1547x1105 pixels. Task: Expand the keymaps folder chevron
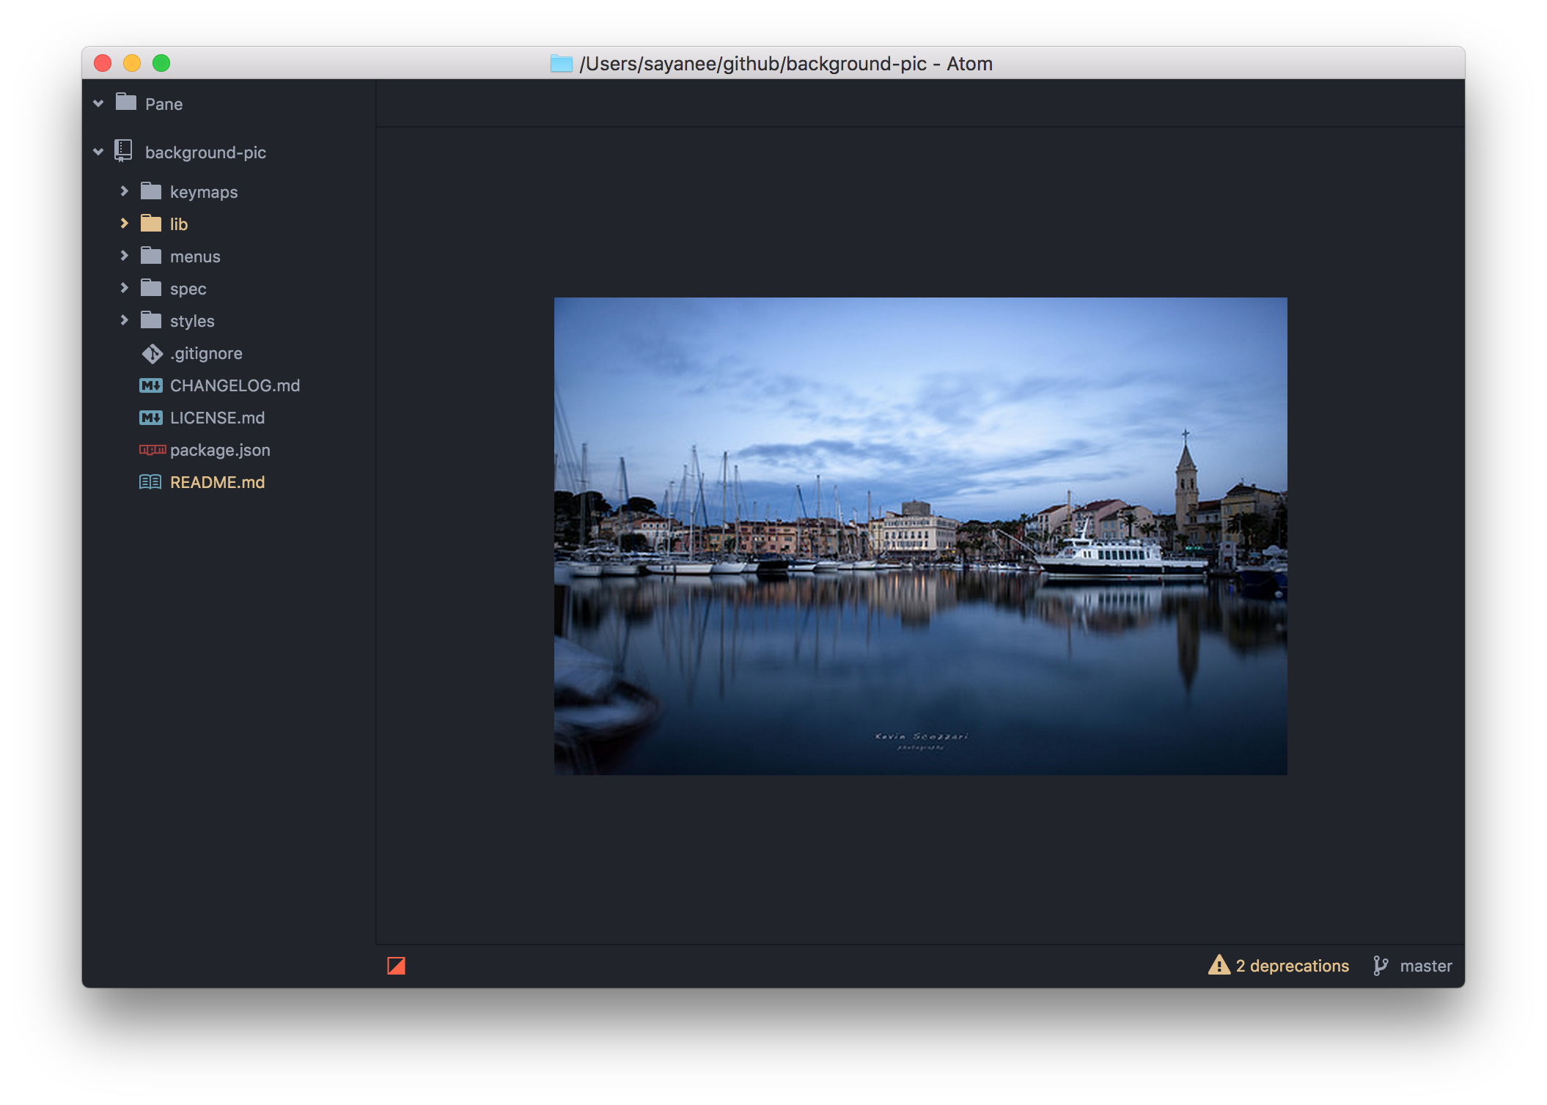tap(124, 191)
